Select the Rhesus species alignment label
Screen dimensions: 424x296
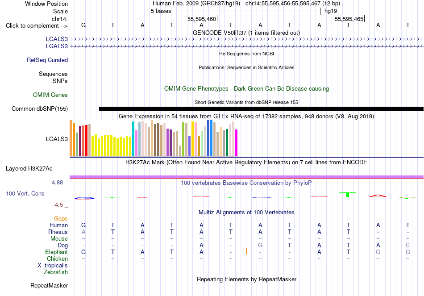[58, 232]
